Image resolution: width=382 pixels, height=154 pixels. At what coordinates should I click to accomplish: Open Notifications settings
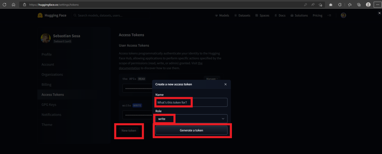[x=51, y=115]
